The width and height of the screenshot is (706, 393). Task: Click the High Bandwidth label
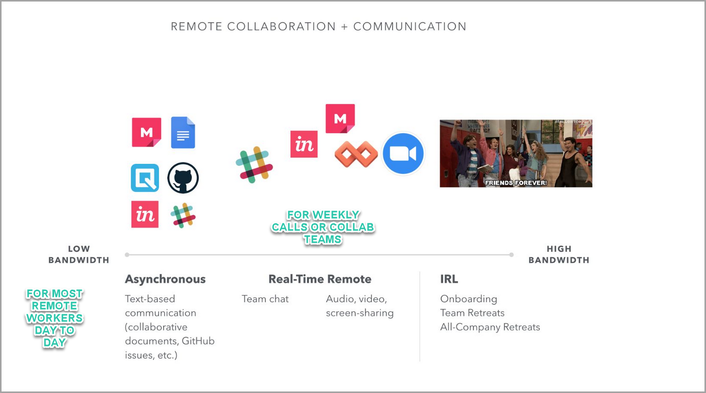[559, 255]
